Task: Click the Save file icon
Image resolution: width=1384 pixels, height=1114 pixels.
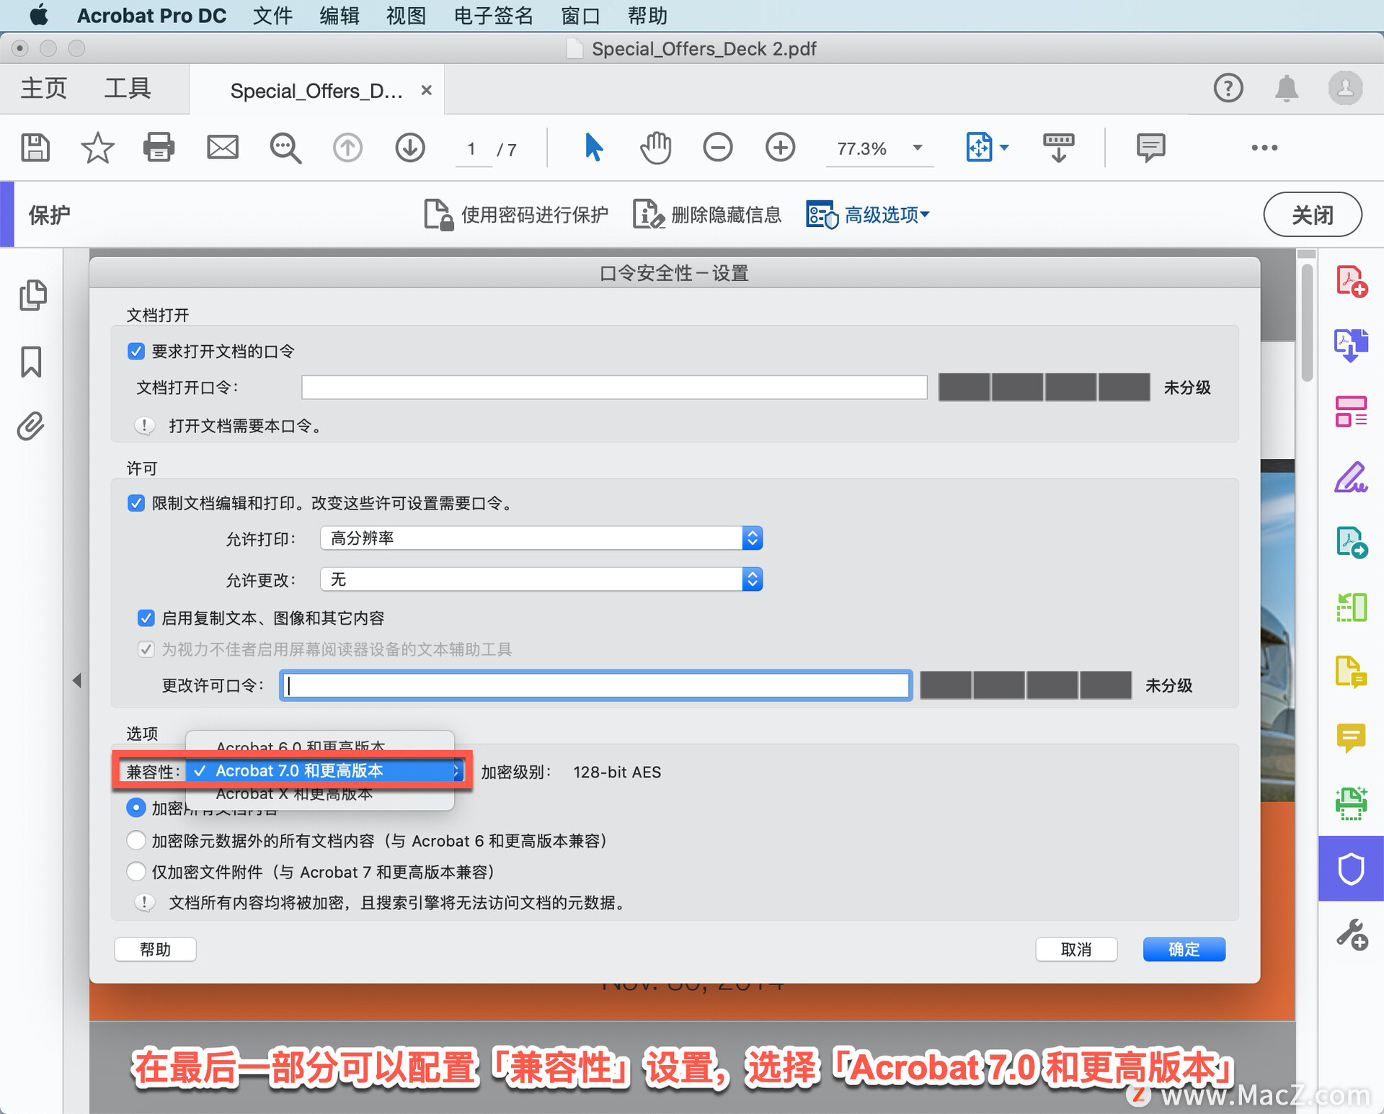Action: [35, 148]
